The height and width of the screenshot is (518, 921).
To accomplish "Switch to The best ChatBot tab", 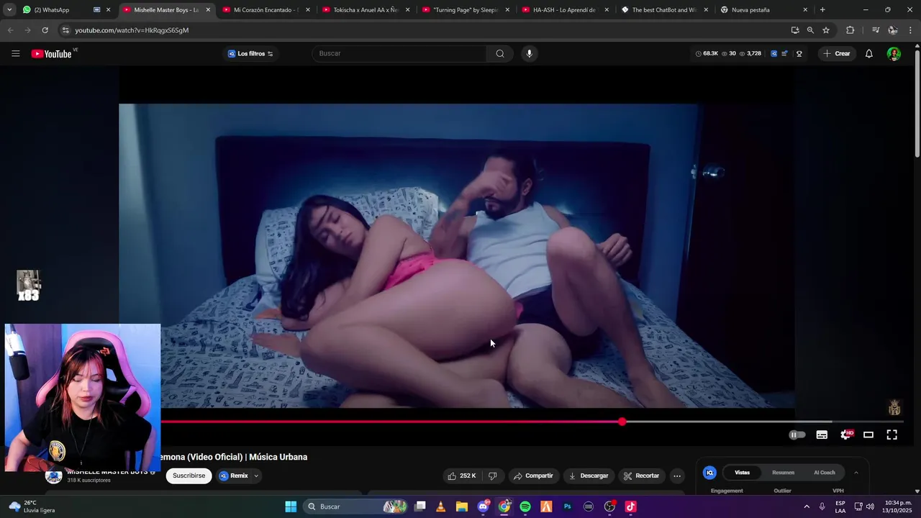I will tap(665, 10).
